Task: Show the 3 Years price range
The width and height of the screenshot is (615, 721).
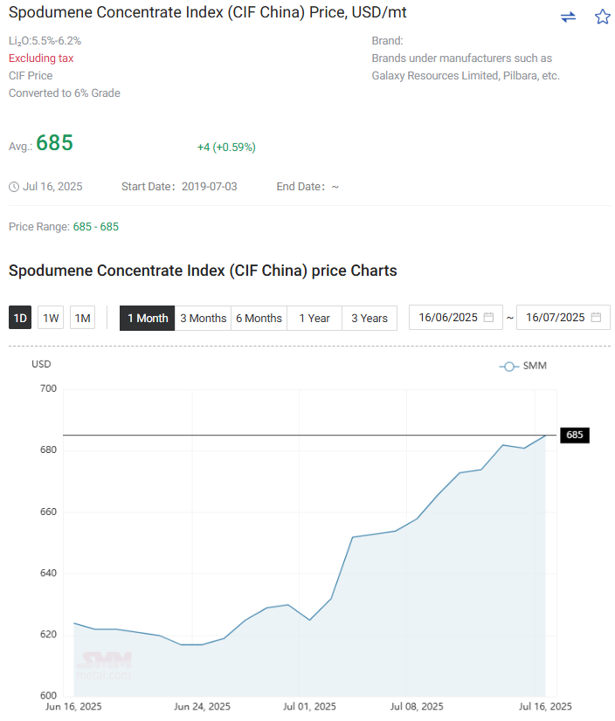Action: coord(370,319)
